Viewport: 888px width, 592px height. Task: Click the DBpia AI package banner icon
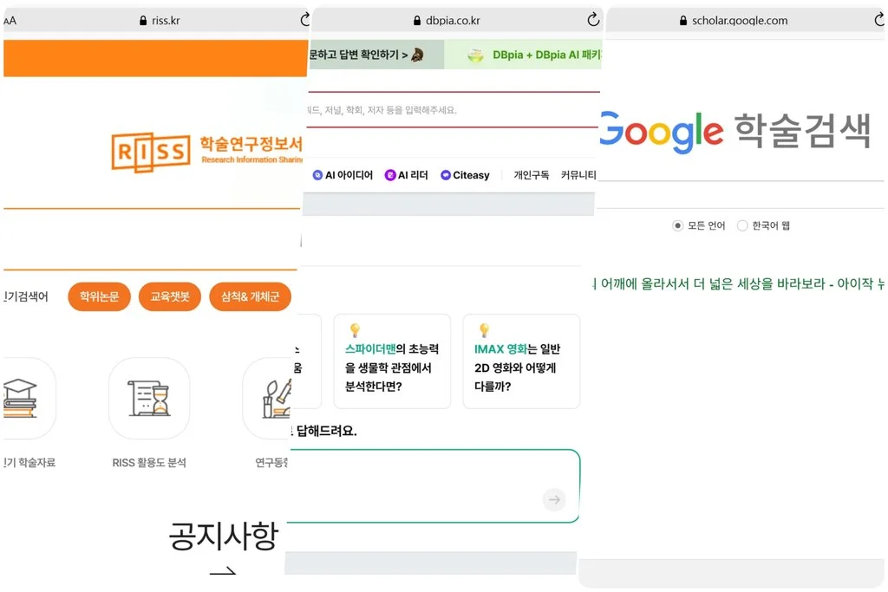476,55
